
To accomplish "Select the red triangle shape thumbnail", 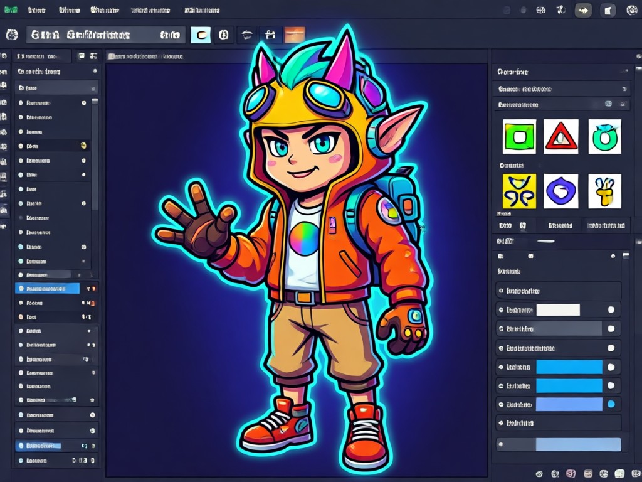I will click(x=561, y=136).
